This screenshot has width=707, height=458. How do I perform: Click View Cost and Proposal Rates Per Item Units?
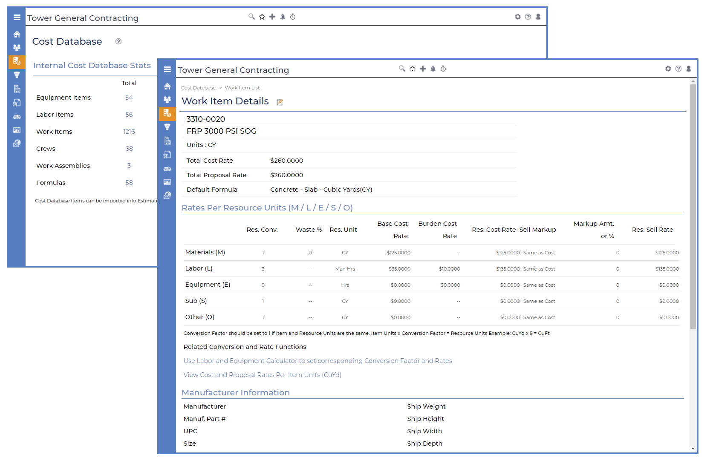click(262, 375)
